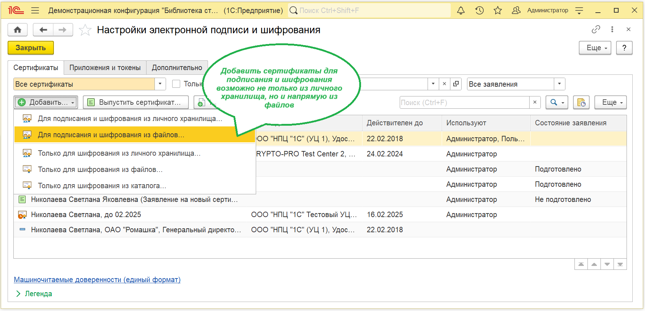The height and width of the screenshot is (311, 645).
Task: Open 'Машиночитаемые доверенности' link
Action: pos(97,280)
